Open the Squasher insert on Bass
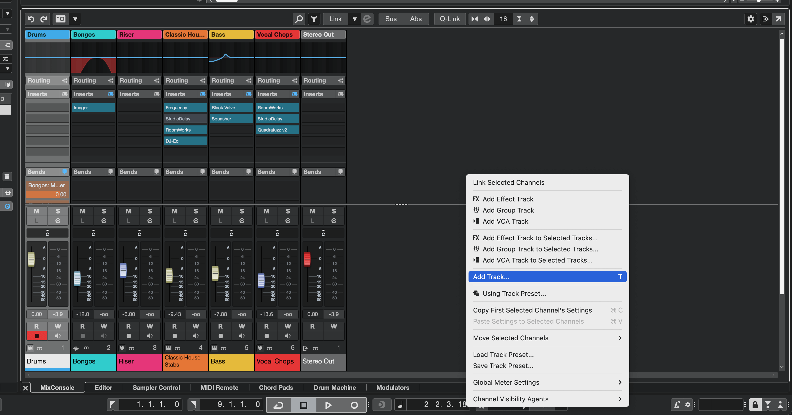792x415 pixels. click(x=231, y=119)
